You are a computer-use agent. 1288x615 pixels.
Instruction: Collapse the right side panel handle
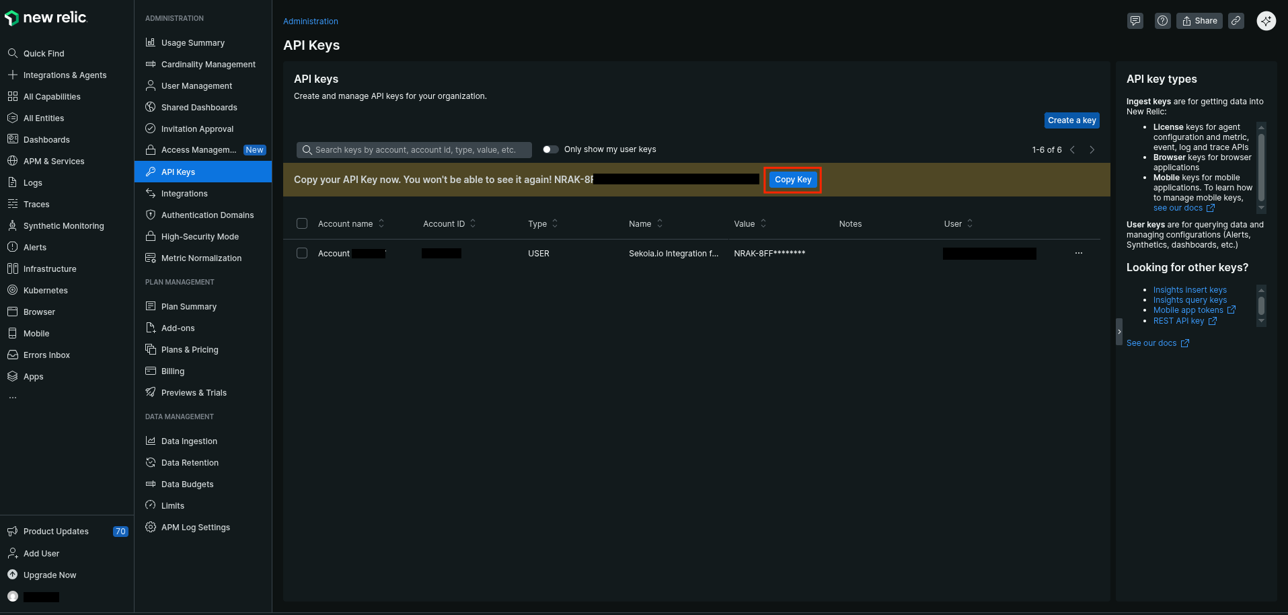tap(1119, 332)
